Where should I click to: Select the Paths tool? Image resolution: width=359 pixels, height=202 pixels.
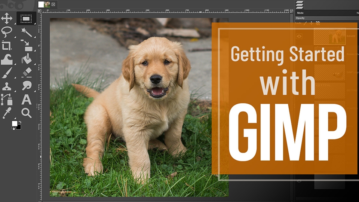pyautogui.click(x=7, y=100)
